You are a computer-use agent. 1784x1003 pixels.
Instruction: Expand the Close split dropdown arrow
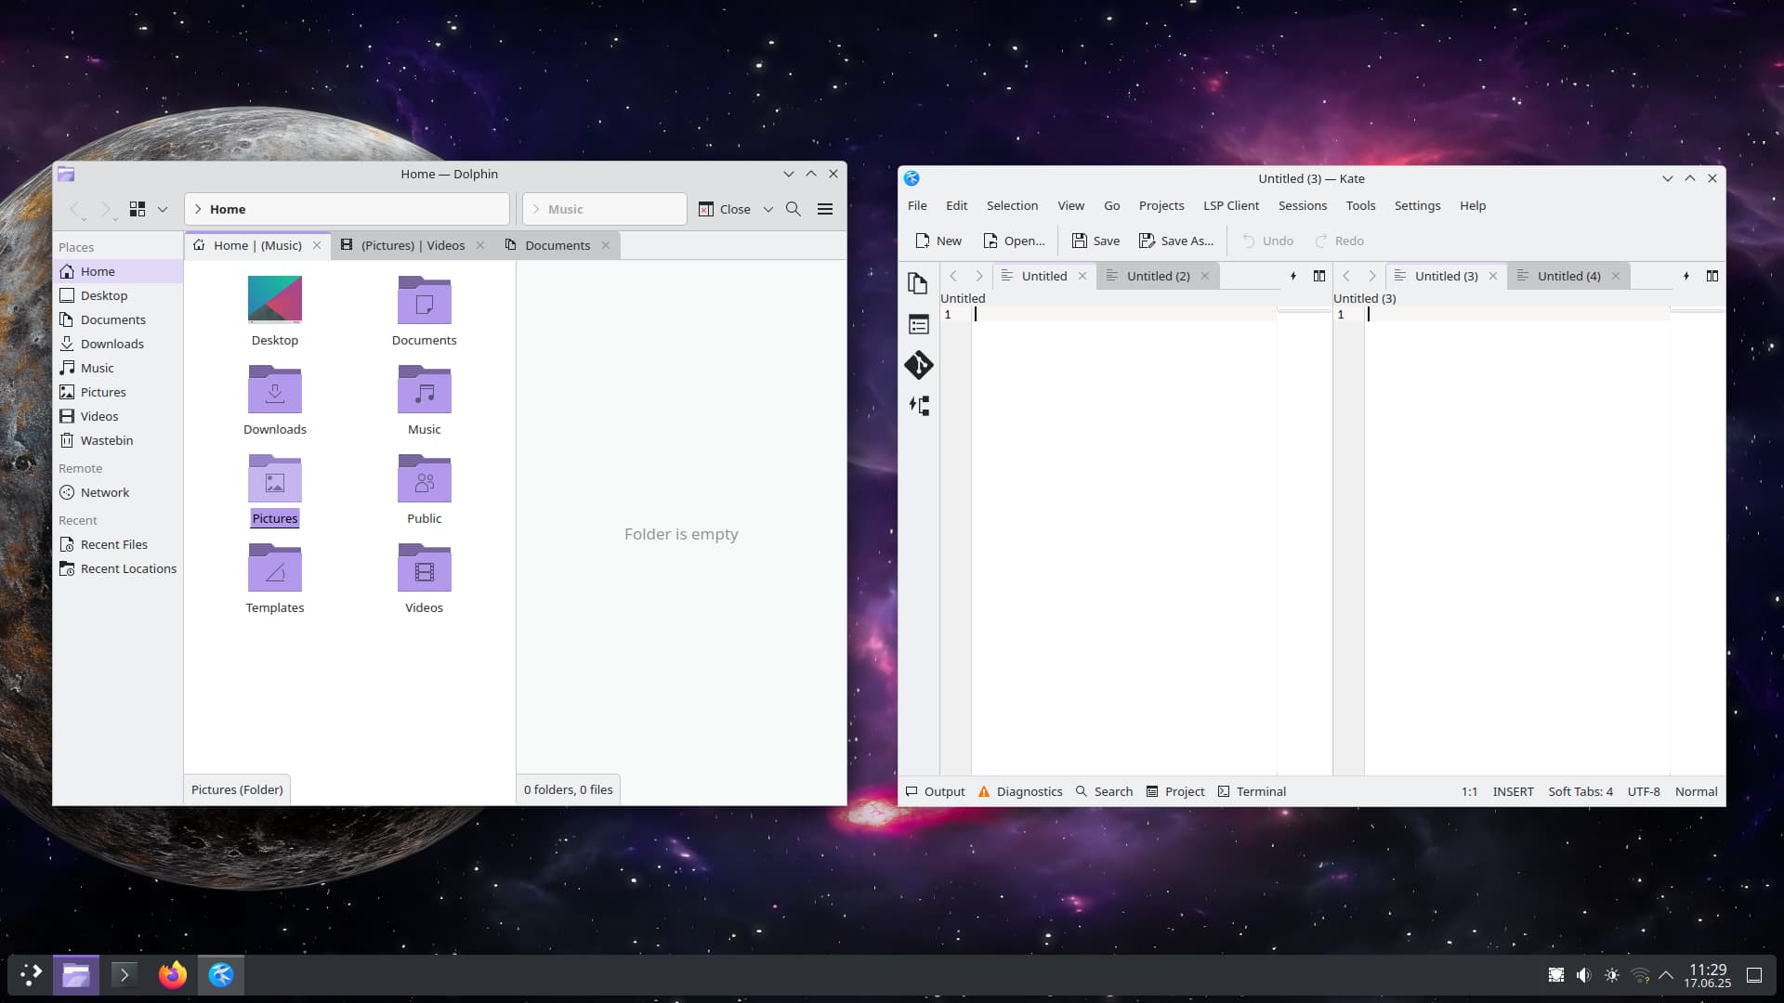[768, 209]
